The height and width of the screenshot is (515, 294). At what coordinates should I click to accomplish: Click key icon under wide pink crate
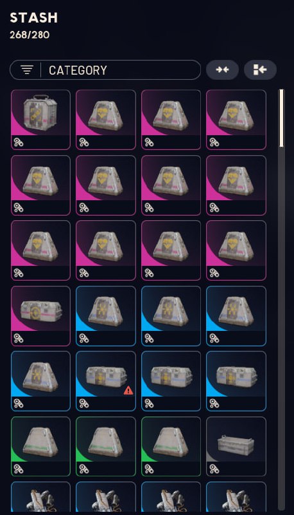(x=19, y=339)
